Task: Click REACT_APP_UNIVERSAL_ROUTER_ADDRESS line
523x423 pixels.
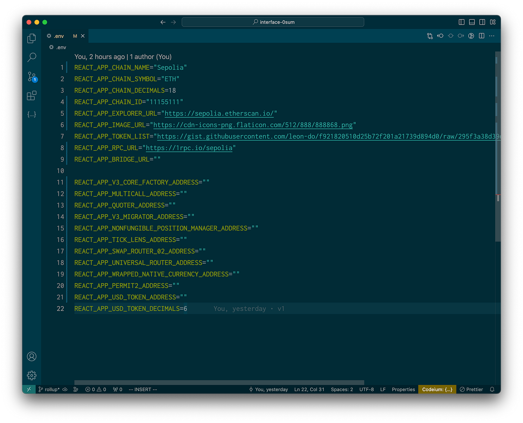Action: pyautogui.click(x=144, y=263)
